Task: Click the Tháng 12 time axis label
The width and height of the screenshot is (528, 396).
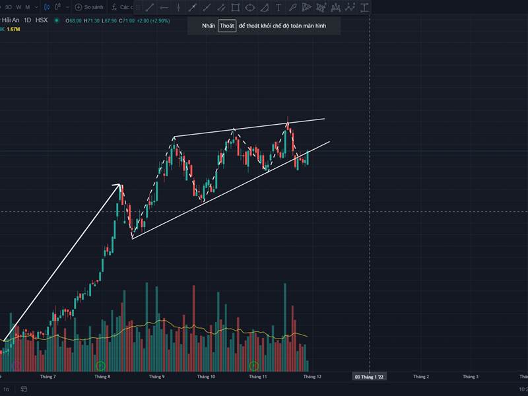Action: [x=312, y=376]
